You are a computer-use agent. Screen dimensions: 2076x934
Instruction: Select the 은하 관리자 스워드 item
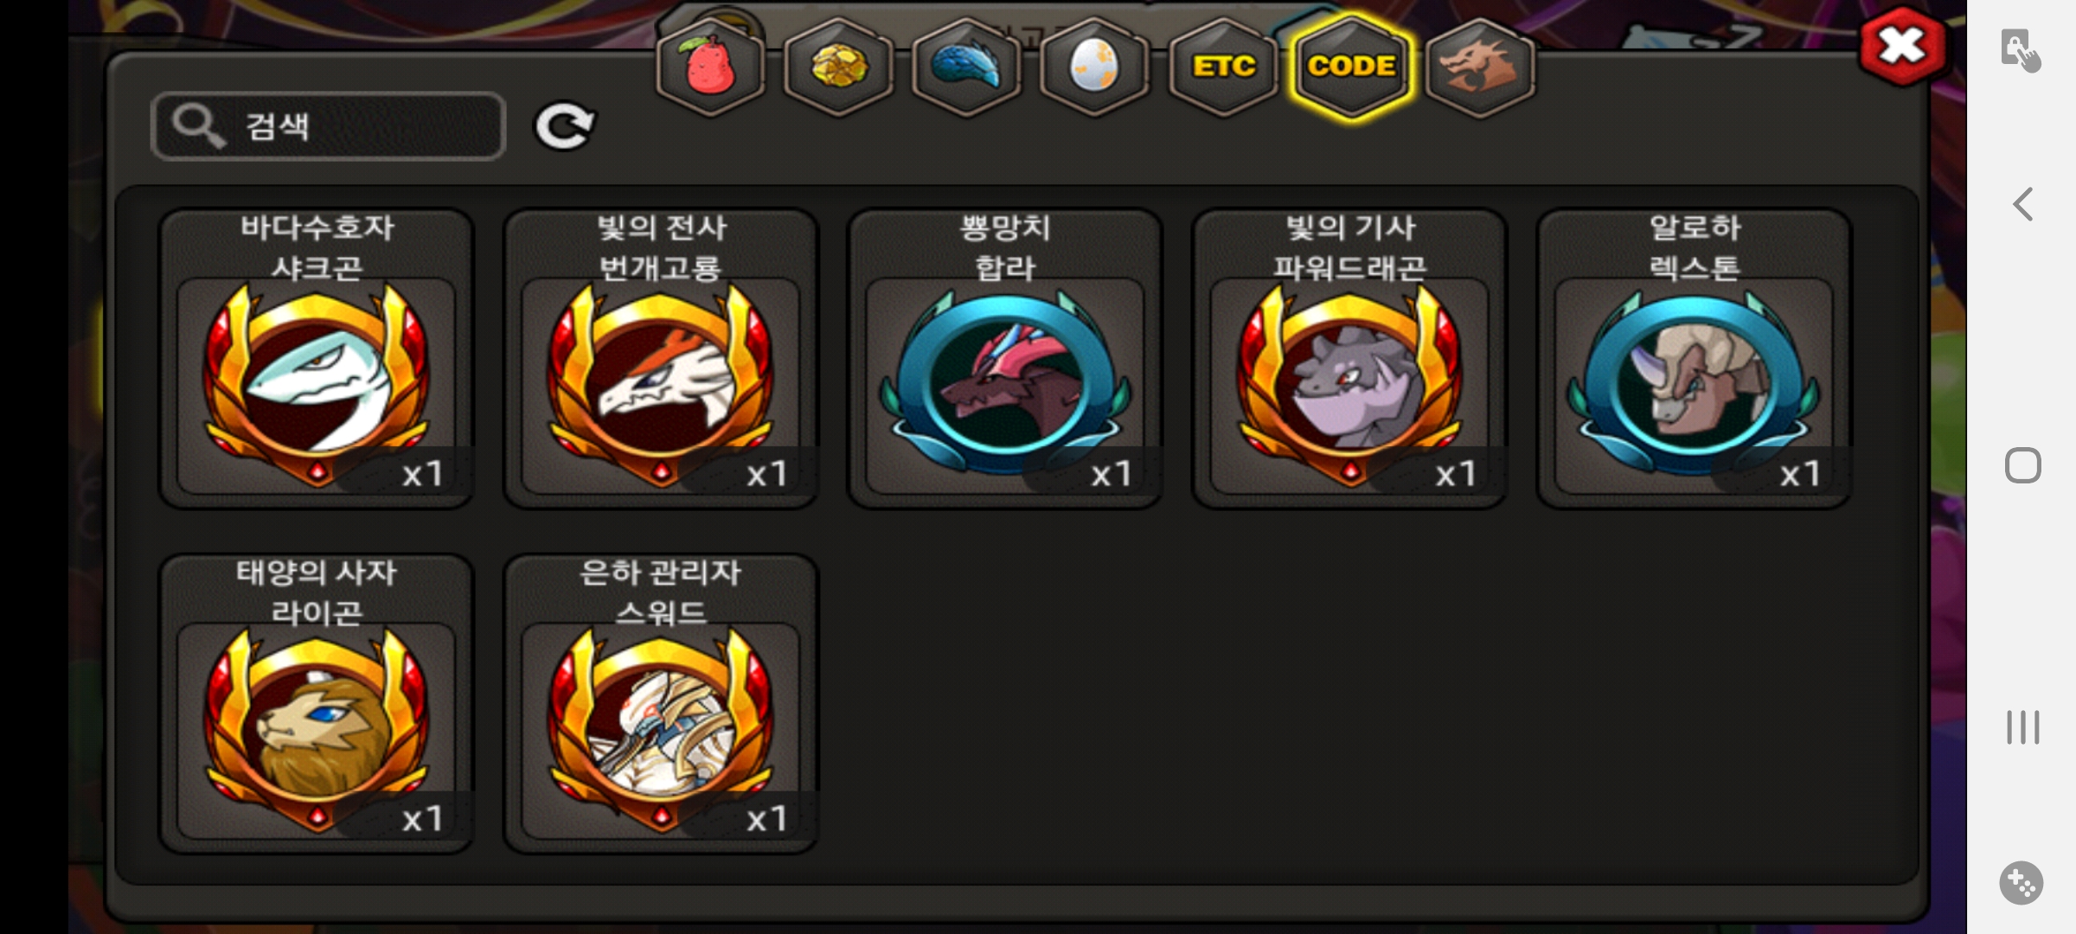tap(661, 703)
